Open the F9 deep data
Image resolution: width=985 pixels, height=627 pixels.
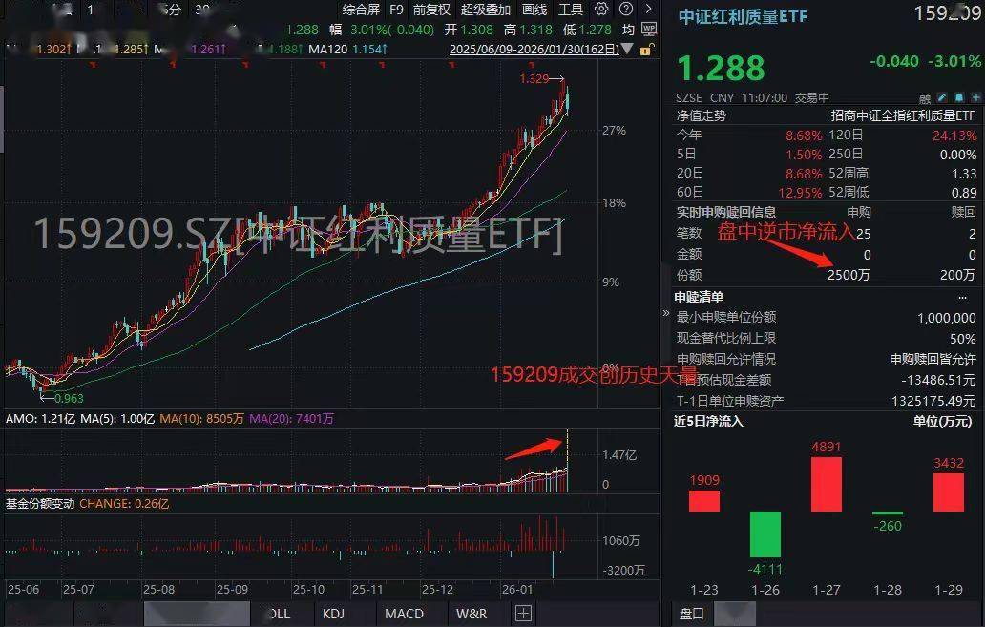[x=396, y=10]
